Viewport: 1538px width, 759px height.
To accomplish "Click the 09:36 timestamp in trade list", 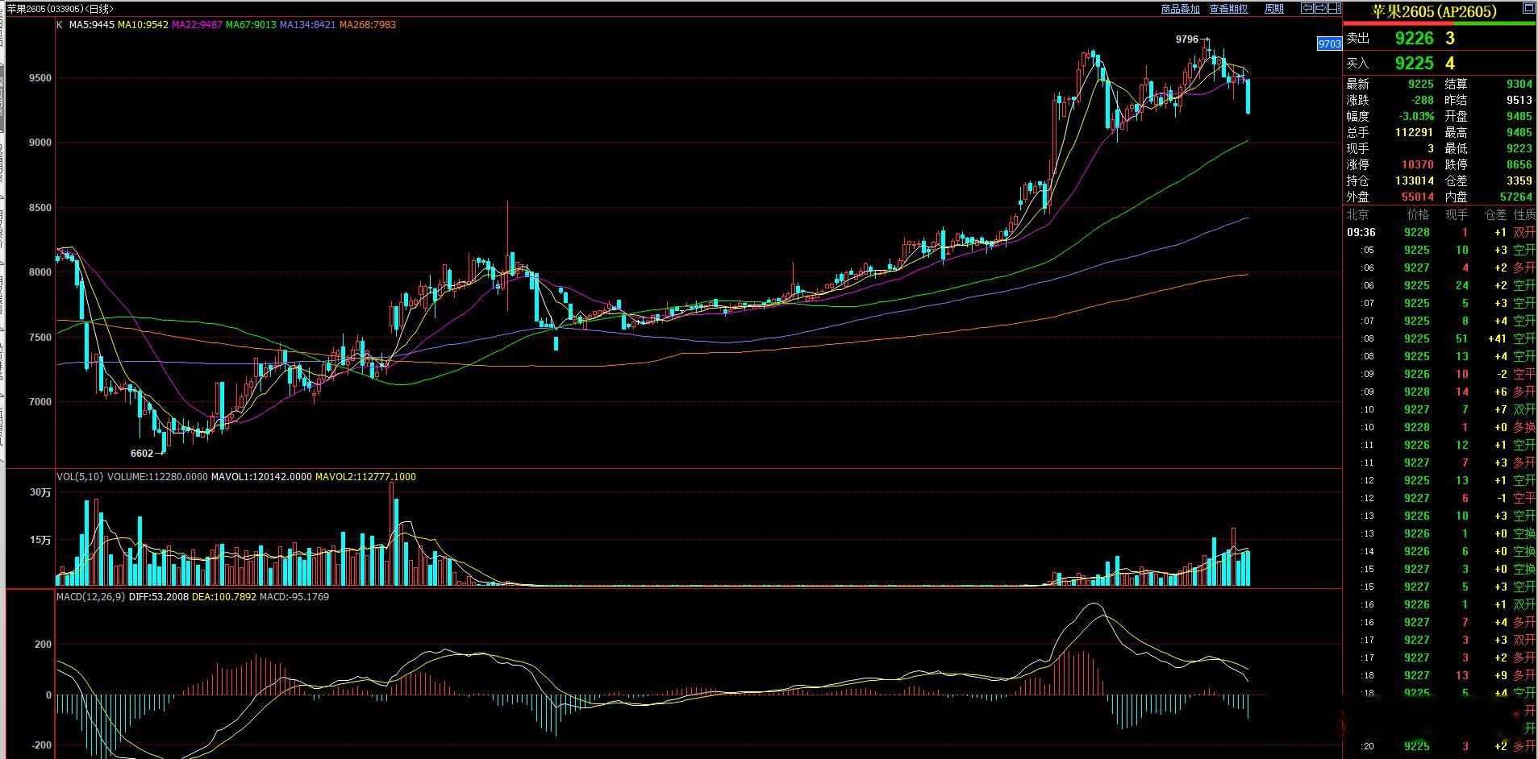I will (1361, 233).
